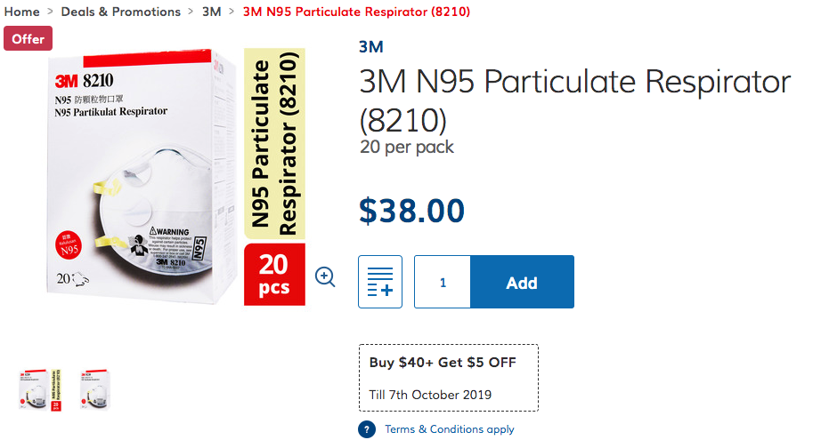Click the magnifier zoom icon beside product image
The image size is (821, 448).
[326, 277]
